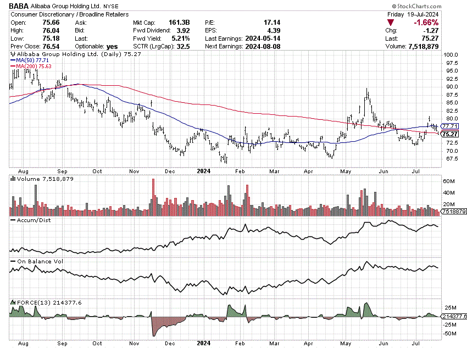Click the blue MA(50) legend line
This screenshot has height=348, width=467.
[x=13, y=60]
